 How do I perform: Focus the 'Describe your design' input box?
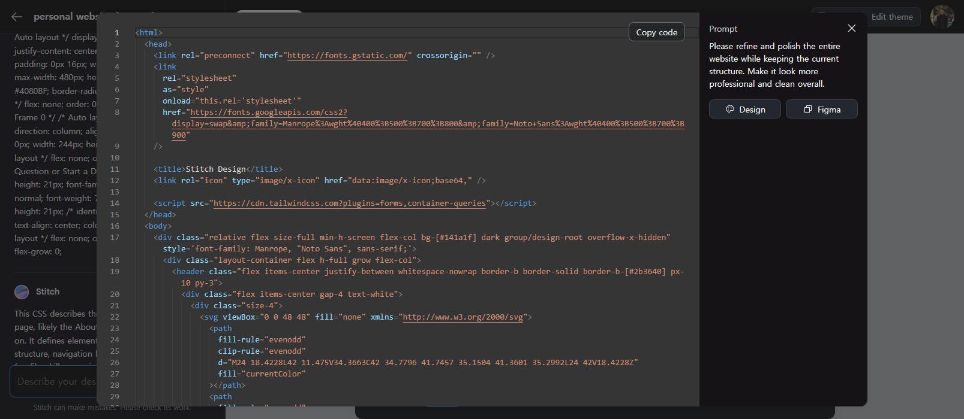tap(55, 381)
